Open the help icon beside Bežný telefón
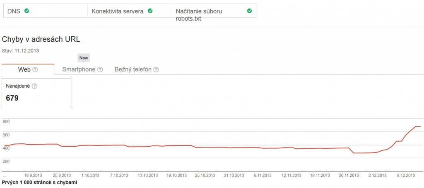Image resolution: width=424 pixels, height=188 pixels. point(156,69)
